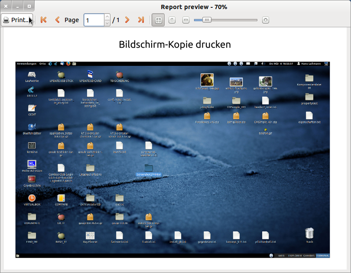
Task: Click the zoom icon right of the slider
Action: tap(266, 20)
